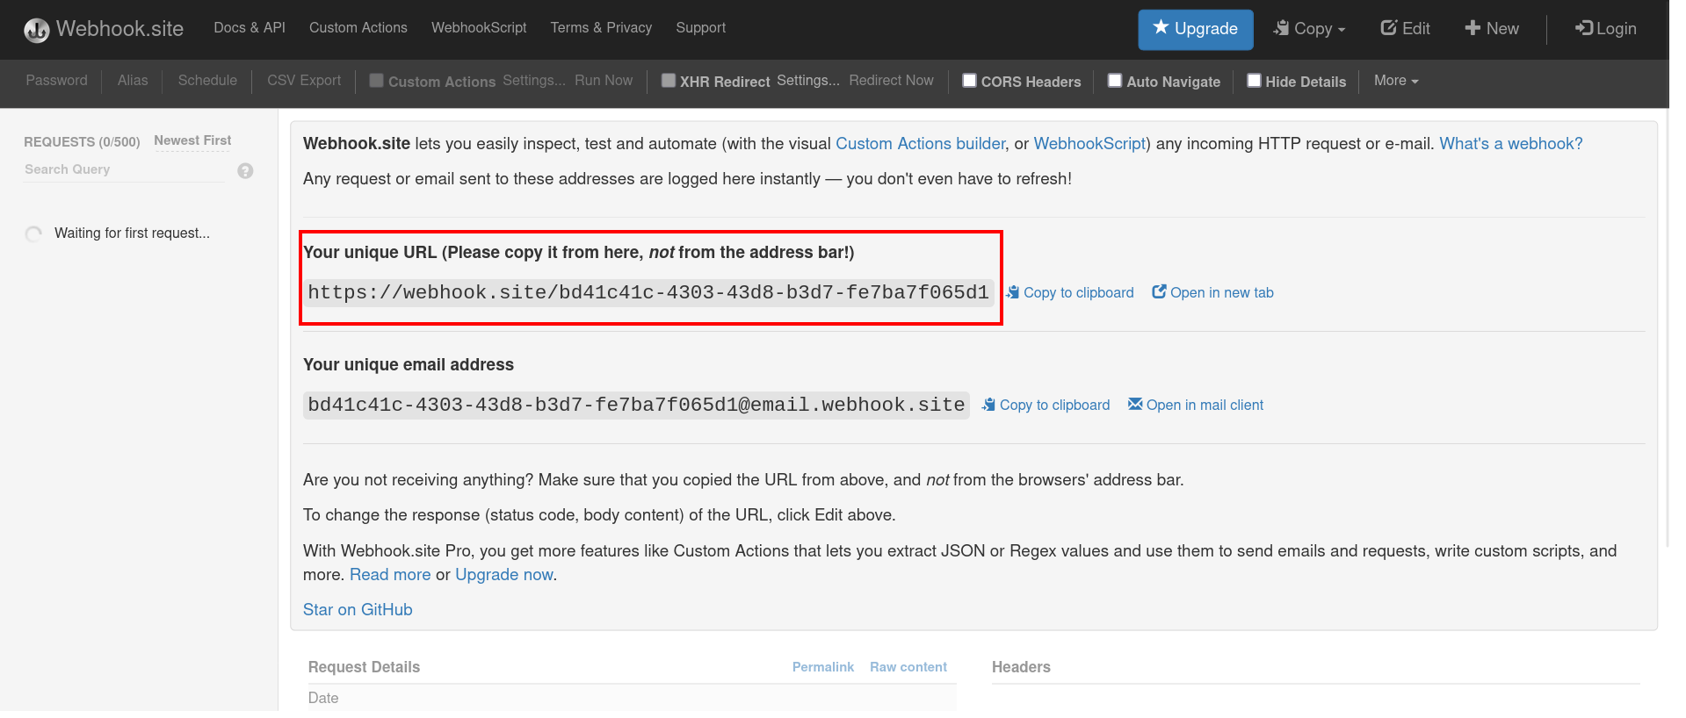
Task: Click the Alias toolbar option
Action: point(133,81)
